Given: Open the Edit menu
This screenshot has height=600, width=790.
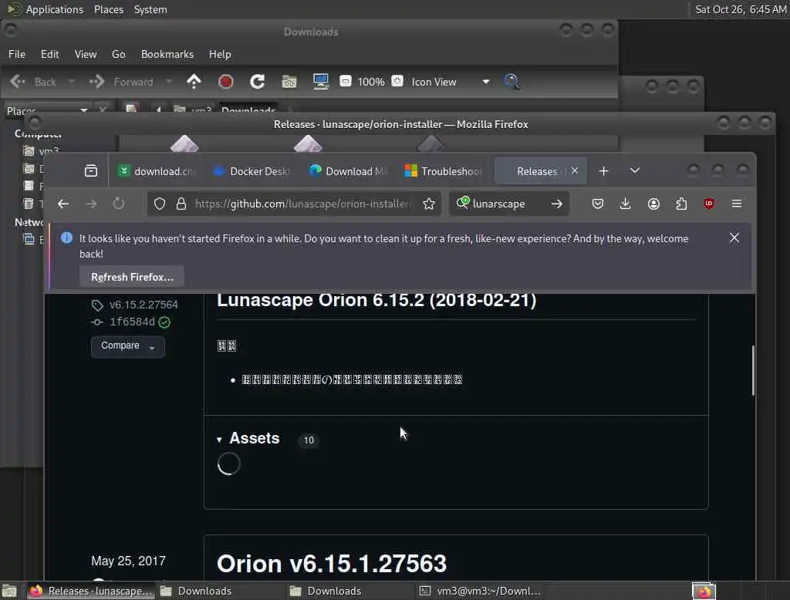Looking at the screenshot, I should coord(49,54).
